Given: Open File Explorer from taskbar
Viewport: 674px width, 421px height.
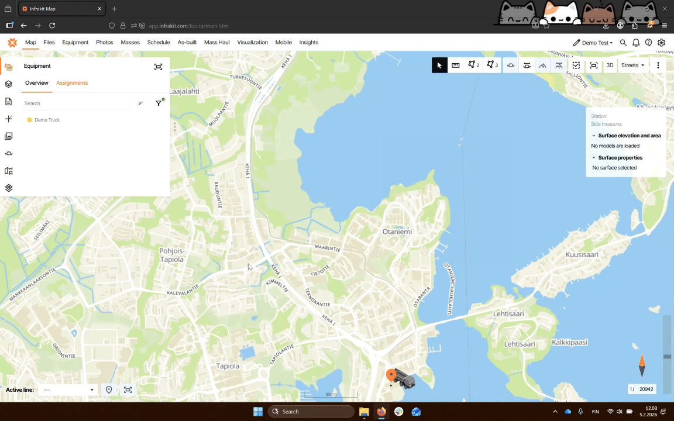Looking at the screenshot, I should click(364, 412).
